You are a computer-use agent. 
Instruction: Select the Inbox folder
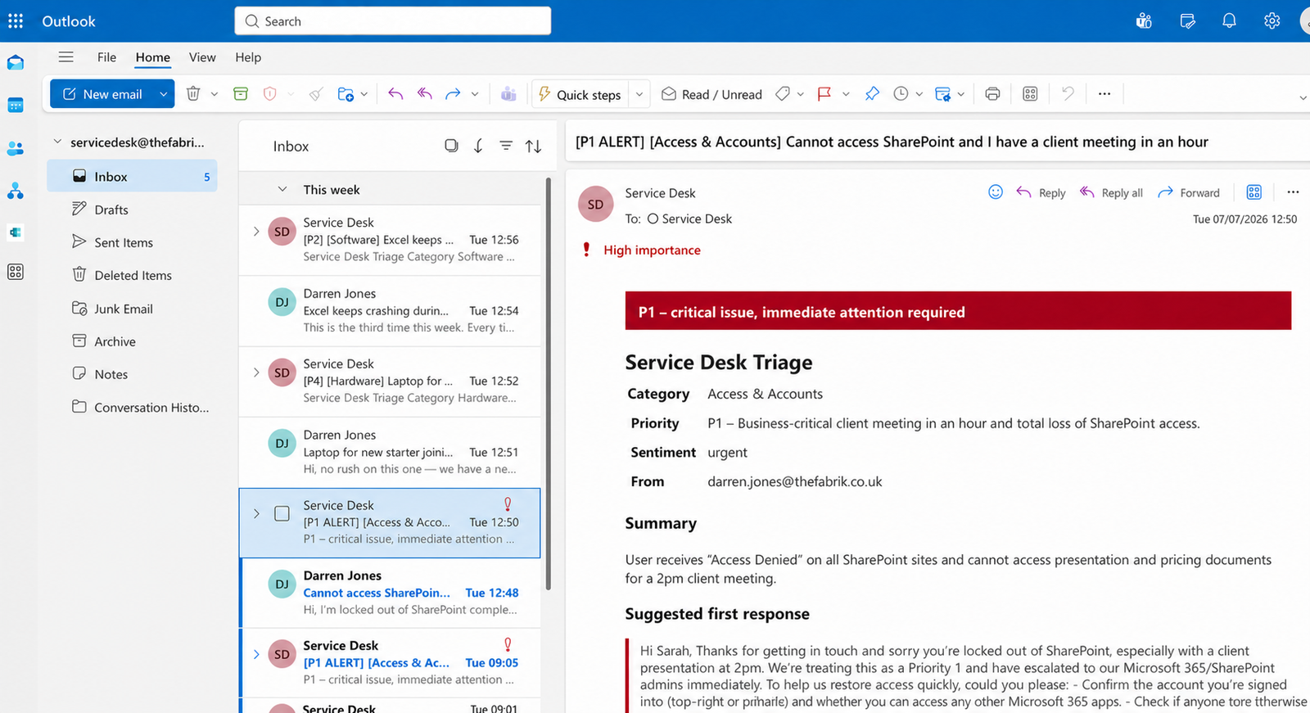pos(132,176)
